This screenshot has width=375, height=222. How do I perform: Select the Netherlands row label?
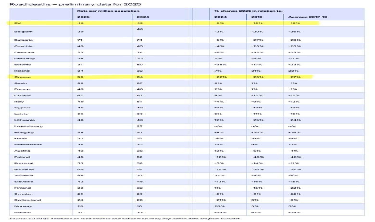pyautogui.click(x=27, y=145)
